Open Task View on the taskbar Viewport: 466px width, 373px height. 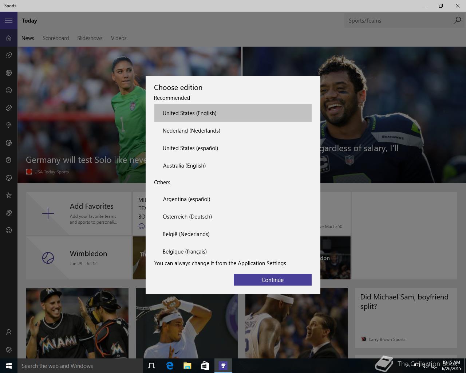[151, 366]
